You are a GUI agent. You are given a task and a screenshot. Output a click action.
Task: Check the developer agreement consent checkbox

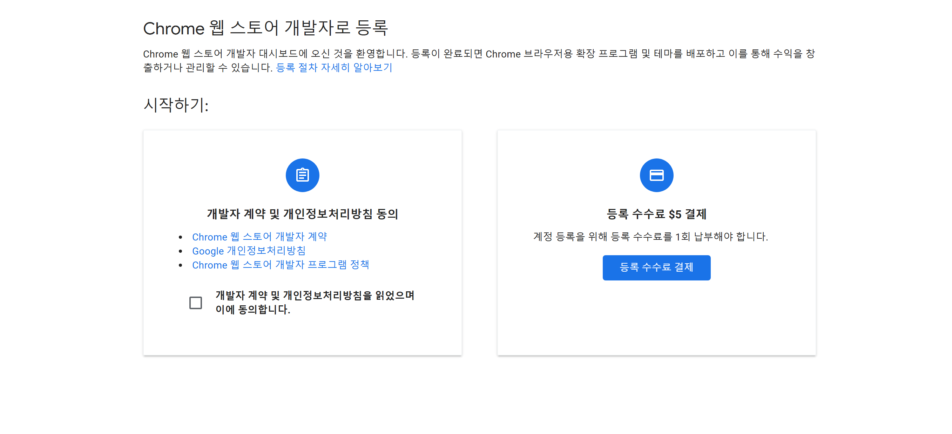pos(196,303)
